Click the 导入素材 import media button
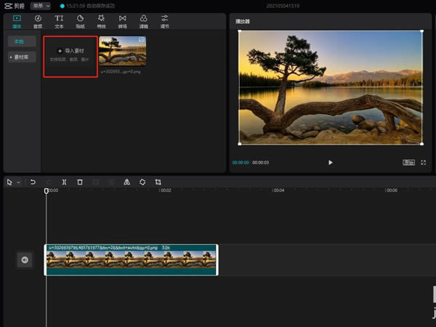Image resolution: width=436 pixels, height=327 pixels. click(70, 52)
